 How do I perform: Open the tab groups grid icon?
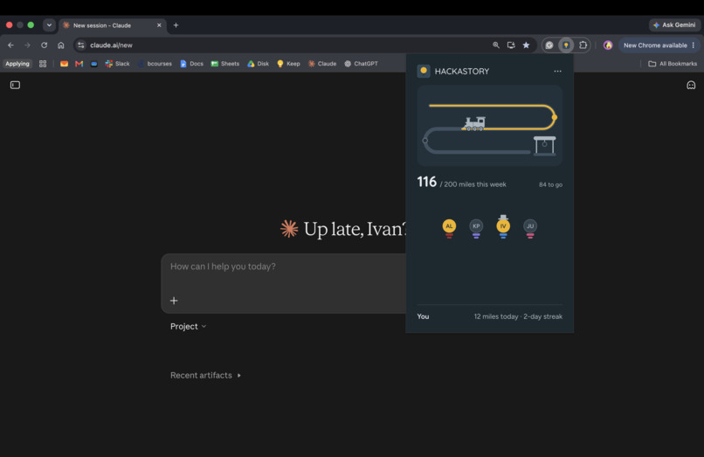point(43,64)
